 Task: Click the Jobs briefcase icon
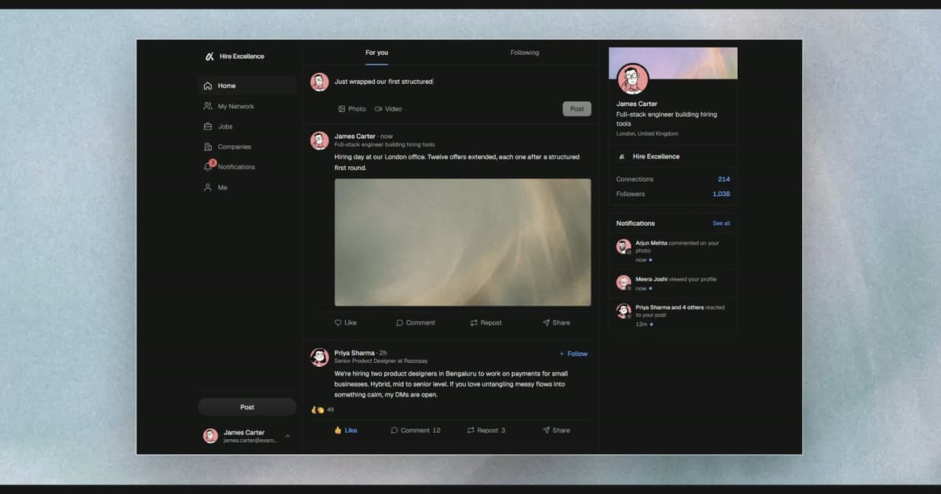[x=208, y=126]
